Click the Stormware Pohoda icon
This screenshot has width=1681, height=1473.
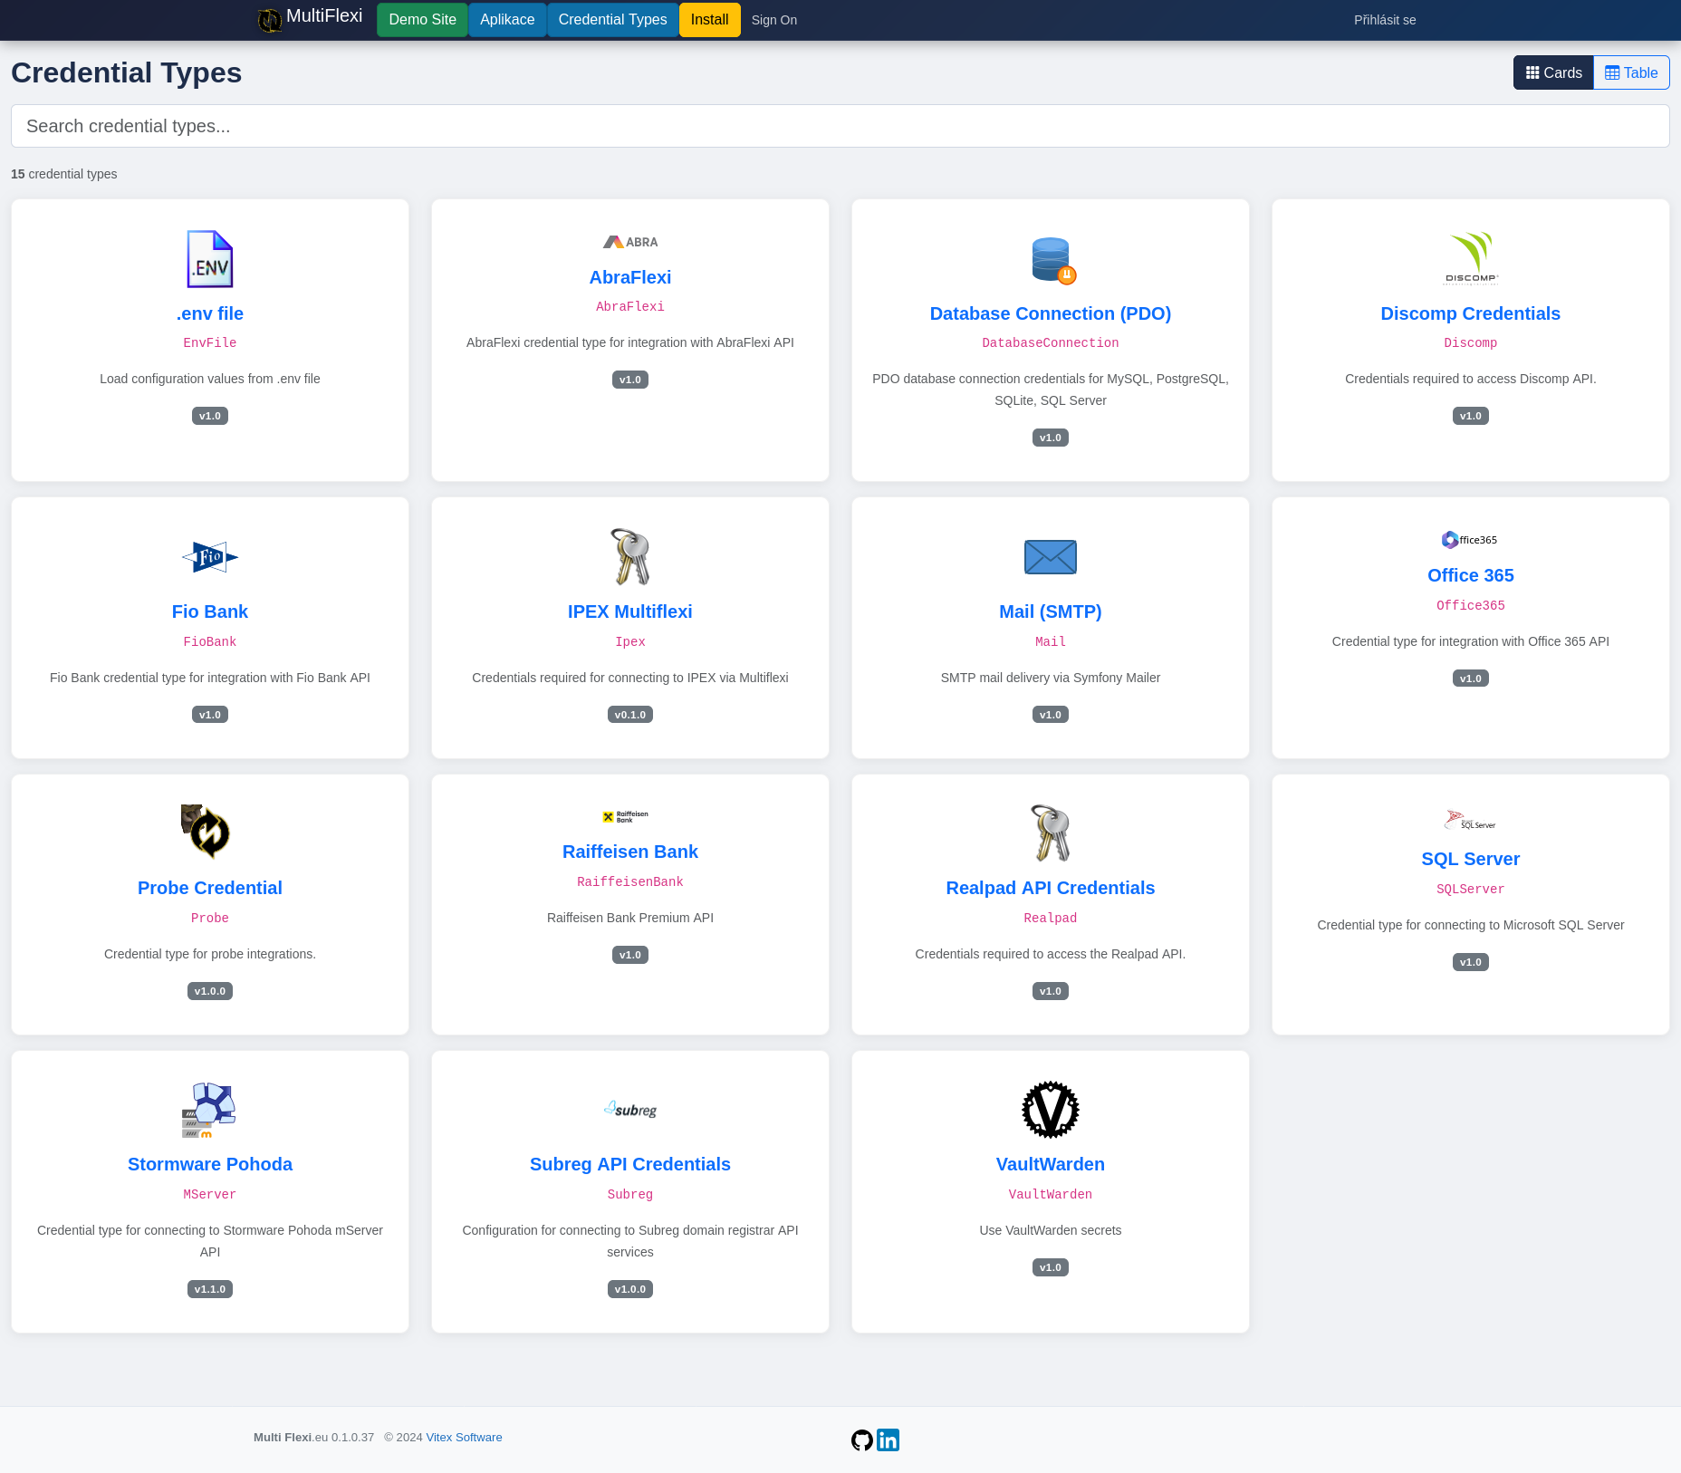(209, 1110)
